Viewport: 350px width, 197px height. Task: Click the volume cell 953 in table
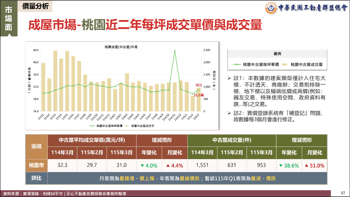[x=261, y=165]
